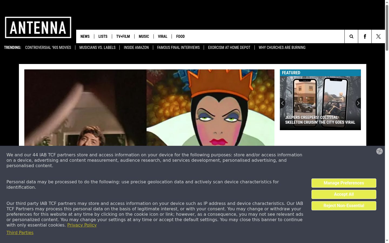Open trending Why Churches Are Burning link
Image resolution: width=389 pixels, height=243 pixels.
tap(282, 48)
